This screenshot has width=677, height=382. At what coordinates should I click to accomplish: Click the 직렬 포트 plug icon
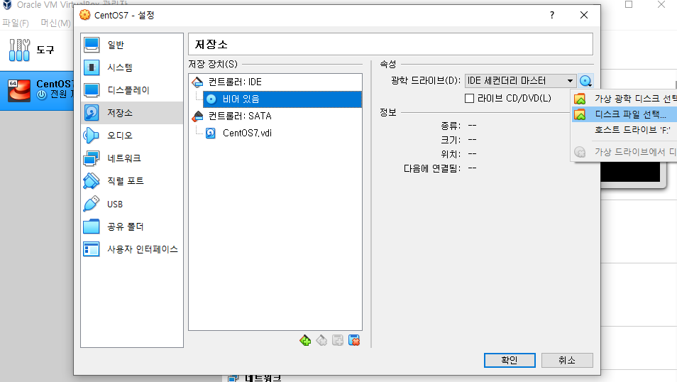coord(91,181)
